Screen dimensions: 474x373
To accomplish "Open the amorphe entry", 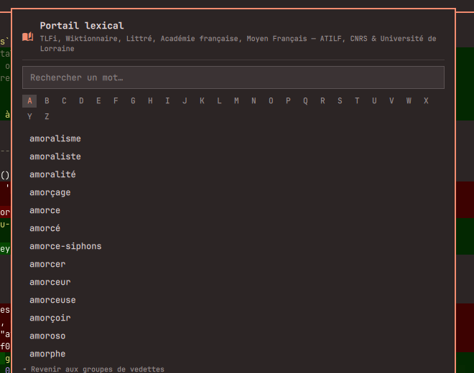I will (47, 354).
